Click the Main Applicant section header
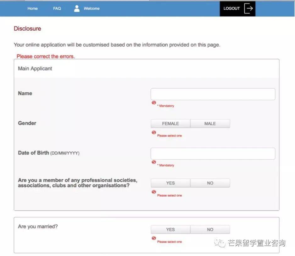295x256 pixels. point(35,68)
